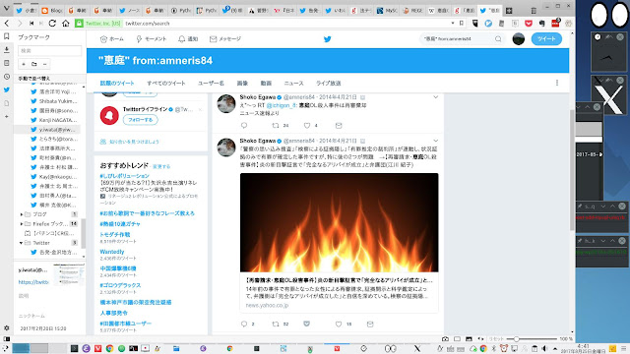Open the fire image thumbnail
The height and width of the screenshot is (354, 630).
[339, 222]
